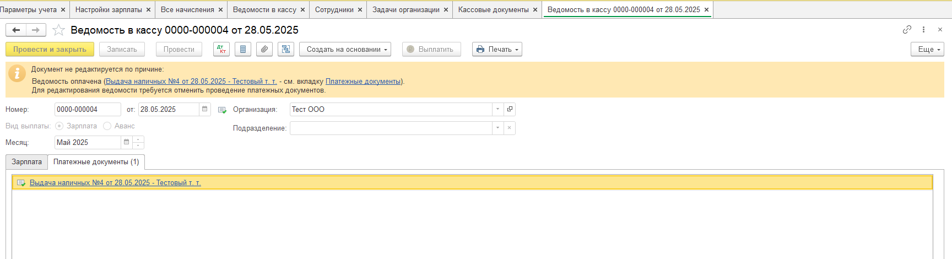Screen dimensions: 952x259
Task: Click the back navigation arrow
Action: click(x=16, y=30)
